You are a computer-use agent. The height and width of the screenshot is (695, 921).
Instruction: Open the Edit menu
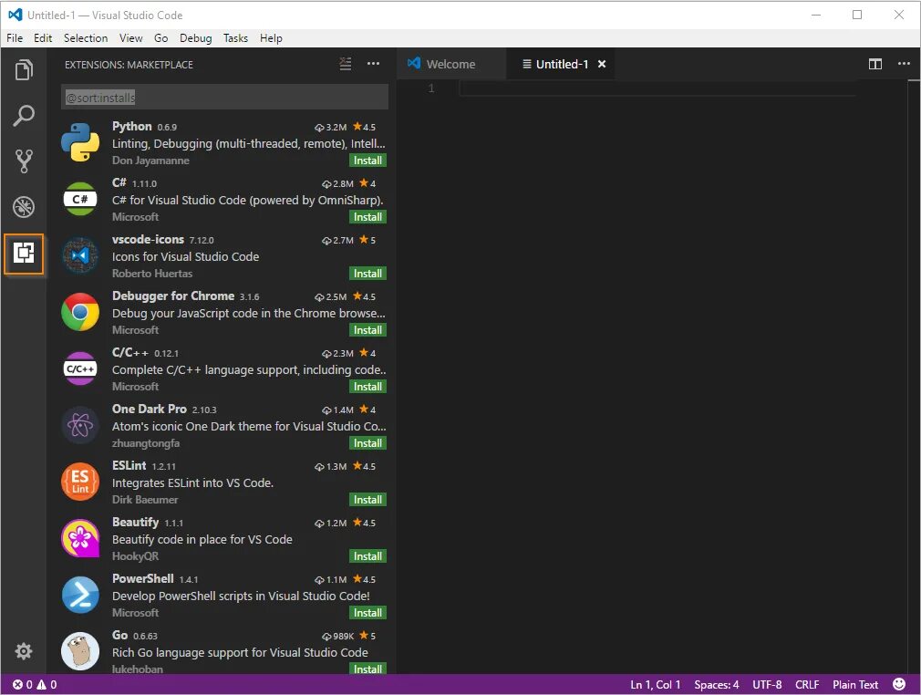tap(43, 38)
